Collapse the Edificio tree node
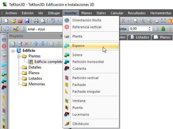Viewport: 173px width, 129px height. [13, 51]
